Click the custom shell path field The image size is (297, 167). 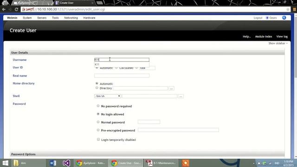click(x=149, y=96)
